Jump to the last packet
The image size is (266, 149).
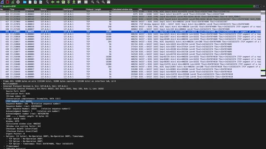[x=74, y=2]
